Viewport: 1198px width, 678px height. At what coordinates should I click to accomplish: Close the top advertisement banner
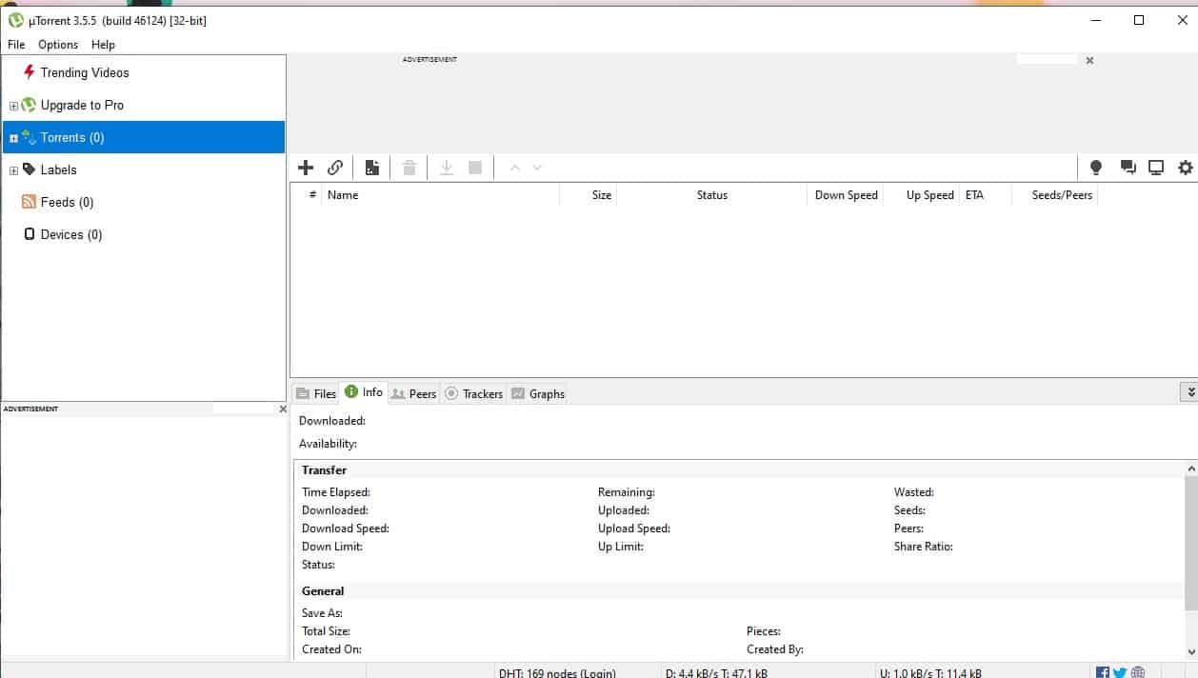pos(1089,60)
